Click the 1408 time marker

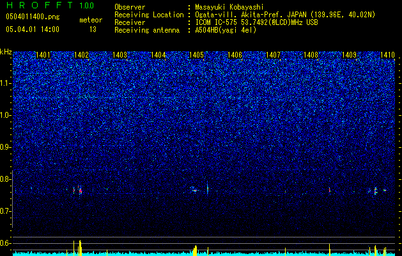point(311,55)
